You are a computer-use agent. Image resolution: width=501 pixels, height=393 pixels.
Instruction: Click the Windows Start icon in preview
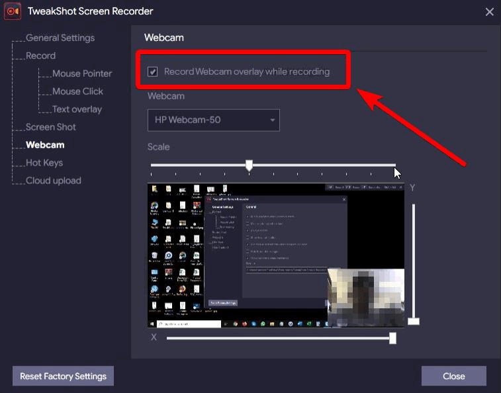[152, 324]
